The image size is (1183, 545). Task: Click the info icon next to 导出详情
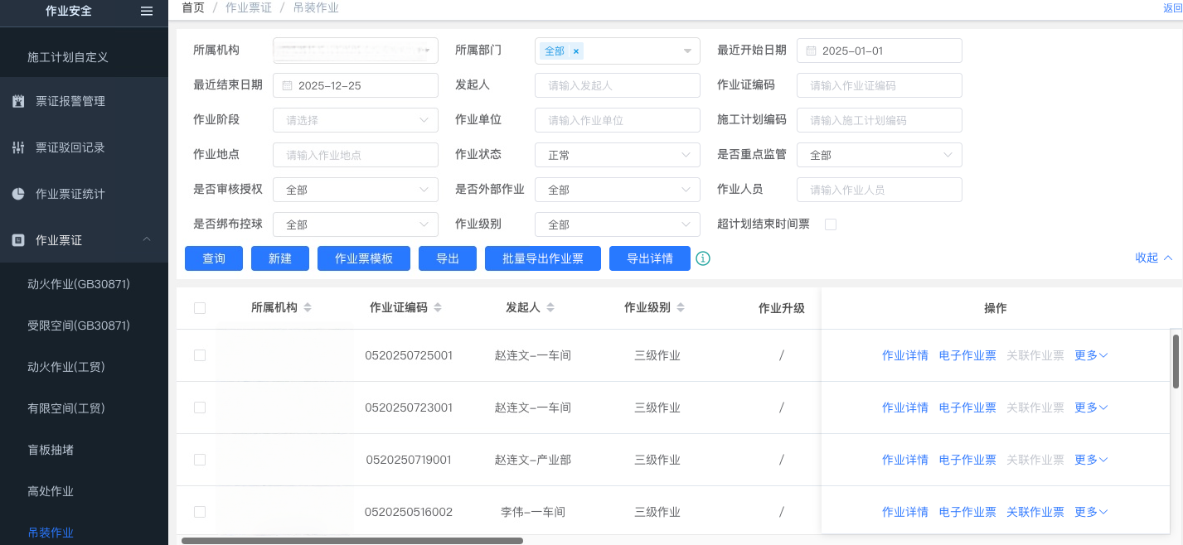703,258
